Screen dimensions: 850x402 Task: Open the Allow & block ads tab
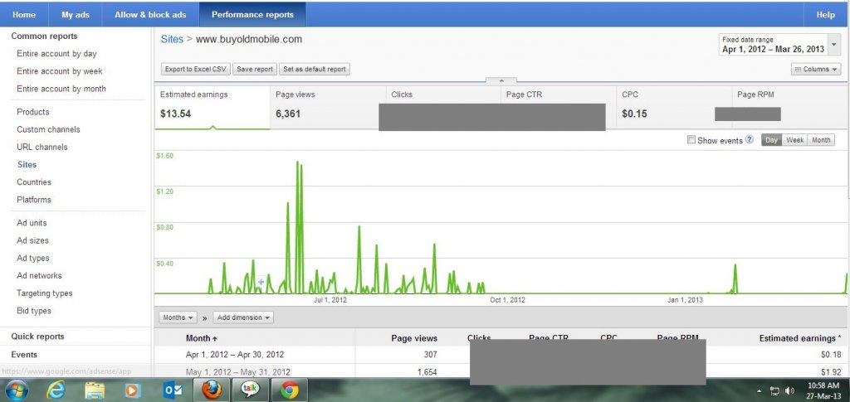[x=150, y=15]
